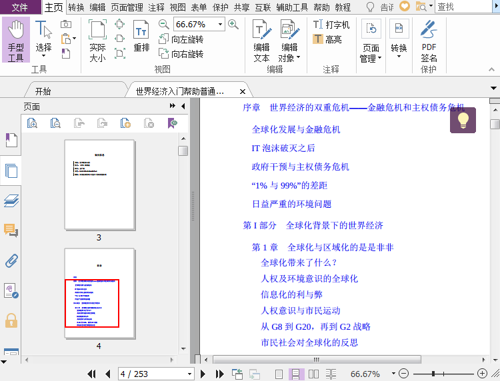500x381 pixels.
Task: Open link IT泡沫破灭之后
Action: (283, 148)
